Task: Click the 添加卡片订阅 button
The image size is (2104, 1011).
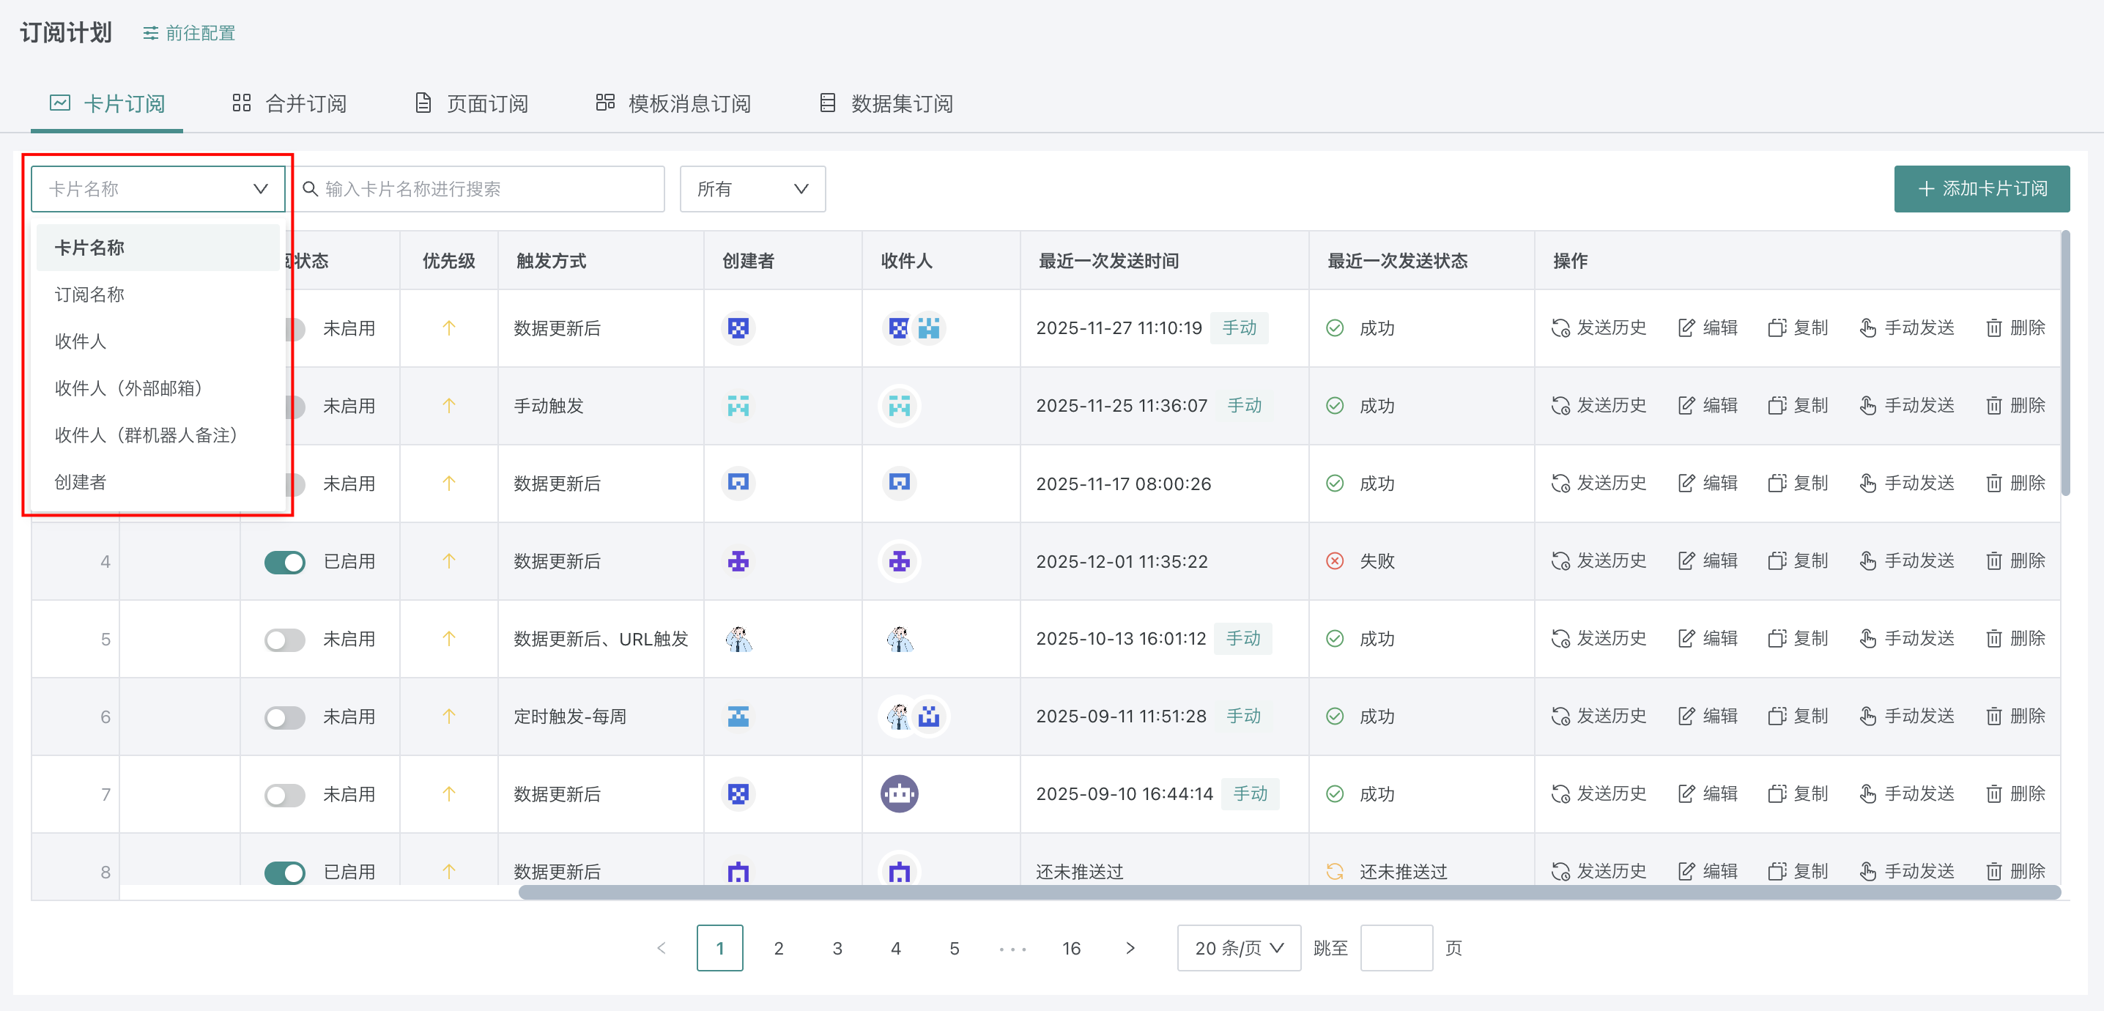Action: tap(1982, 190)
